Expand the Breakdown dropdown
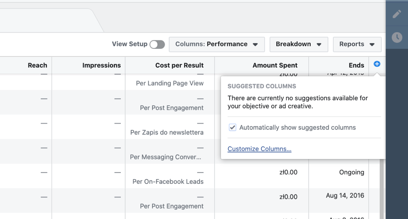The height and width of the screenshot is (219, 408). pos(299,44)
